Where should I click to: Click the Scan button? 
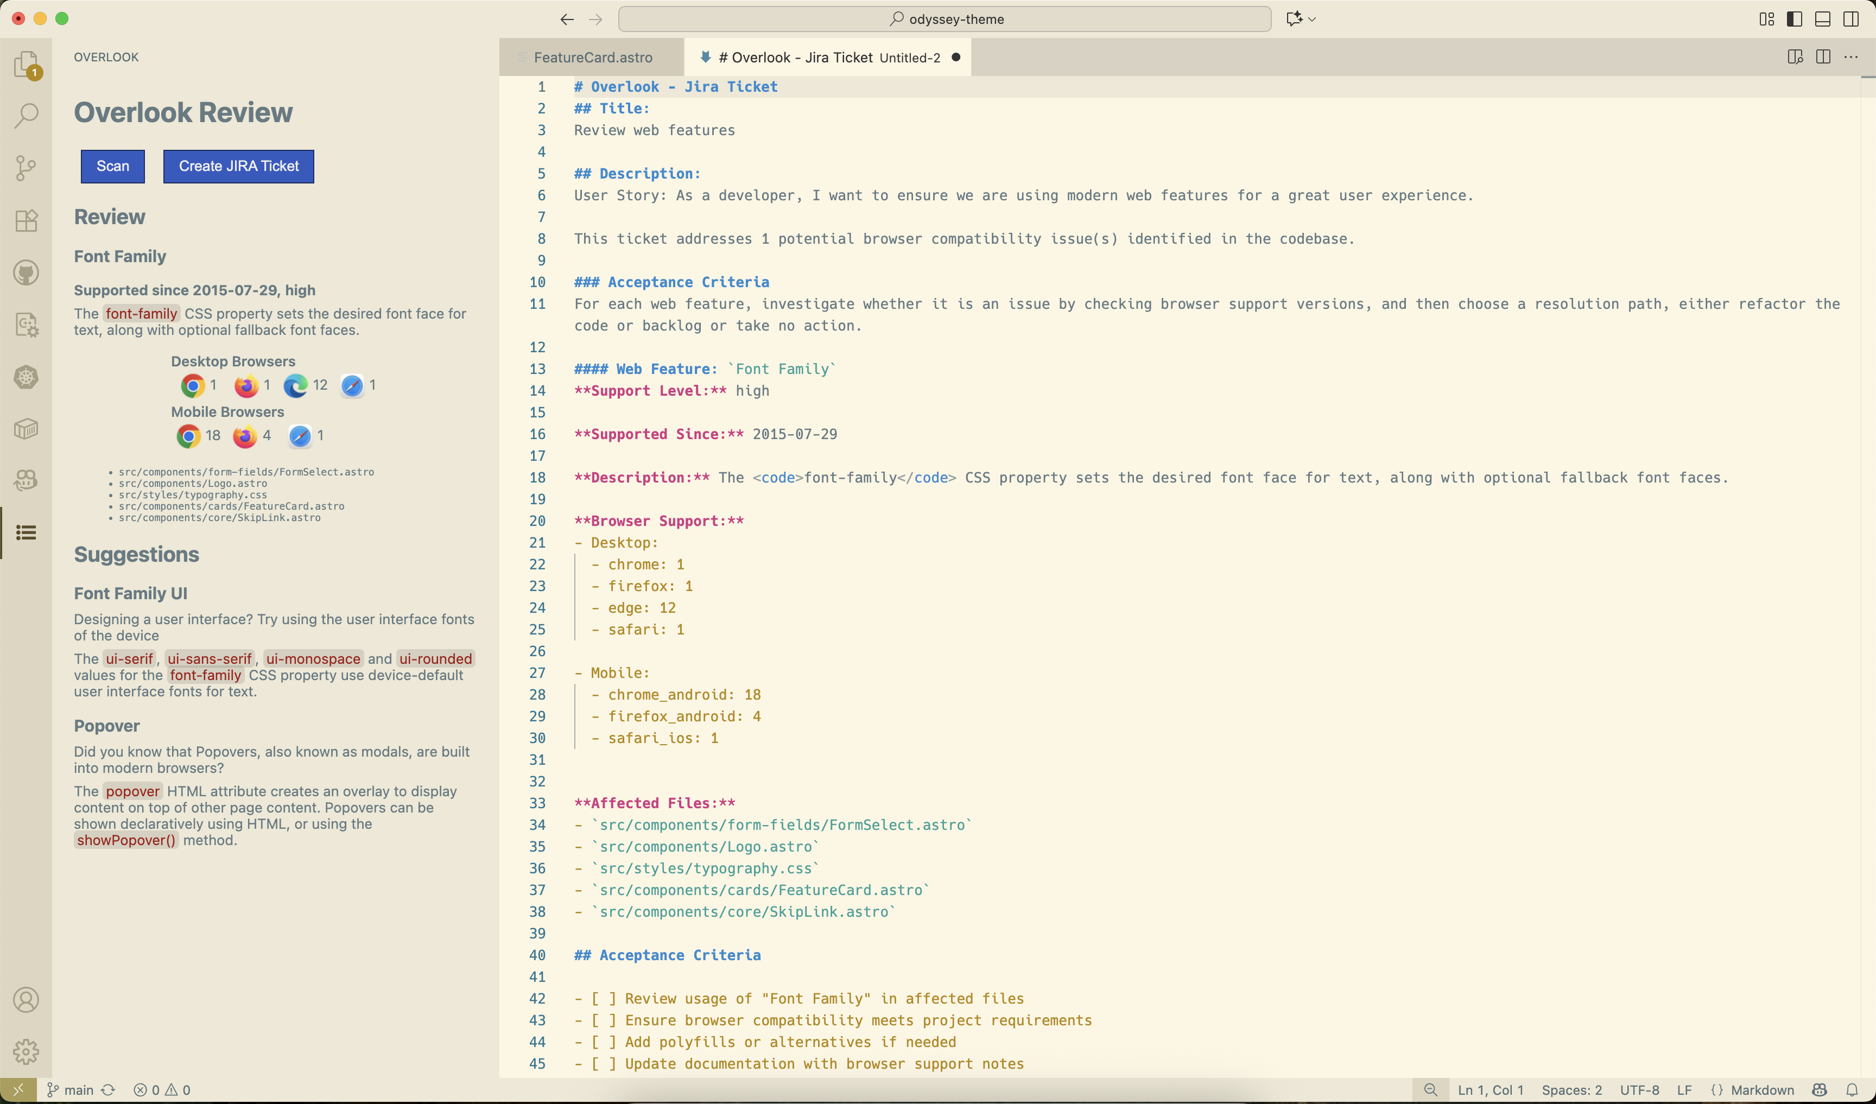(x=112, y=166)
